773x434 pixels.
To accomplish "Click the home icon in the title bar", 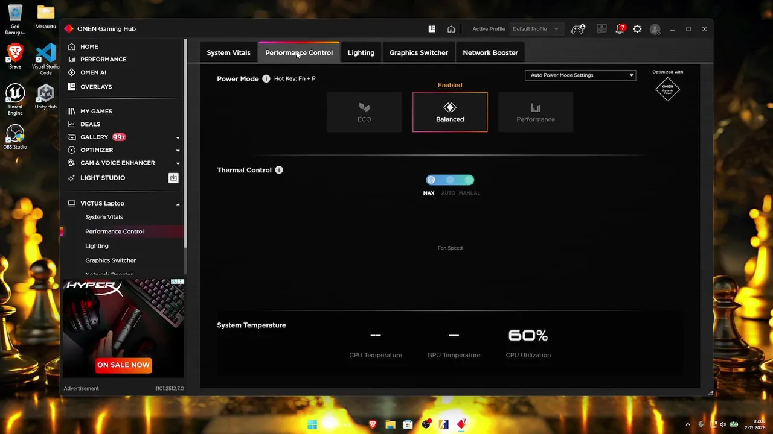I will coord(451,29).
